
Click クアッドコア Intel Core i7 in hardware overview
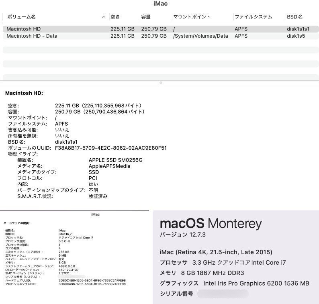[76, 238]
